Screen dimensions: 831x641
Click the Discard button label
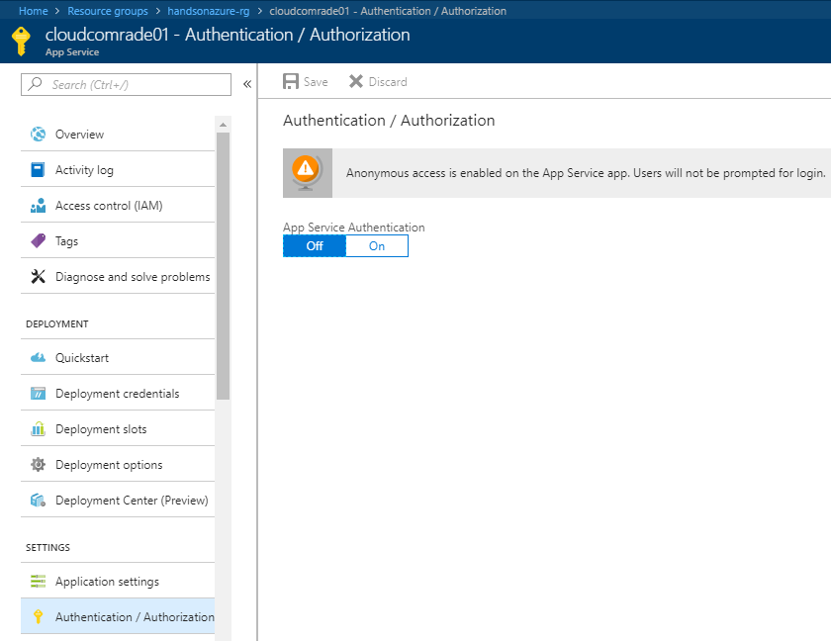point(388,81)
